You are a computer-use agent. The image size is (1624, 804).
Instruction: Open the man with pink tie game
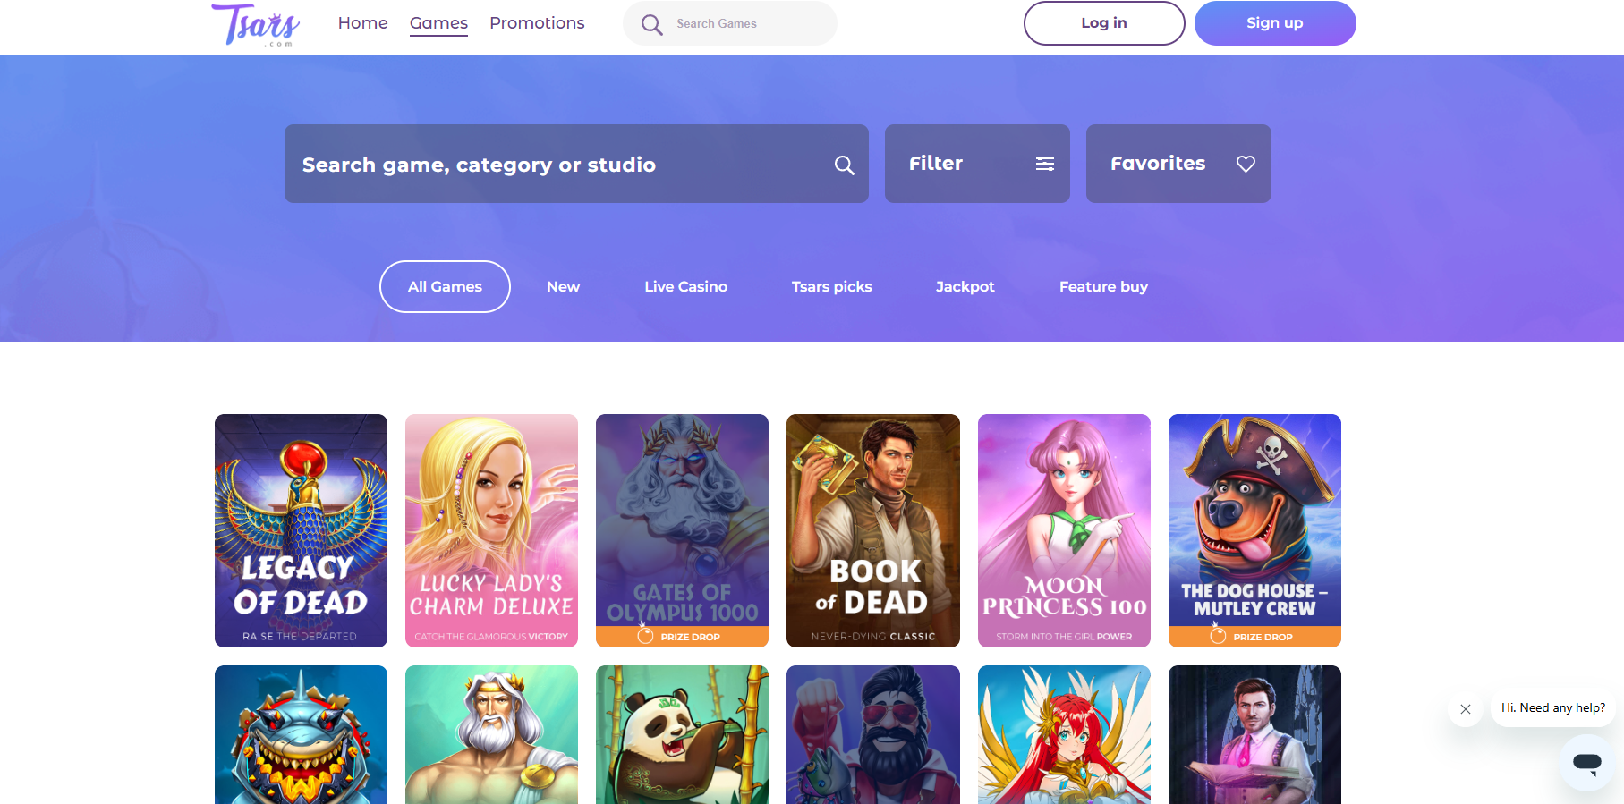[x=1254, y=734]
